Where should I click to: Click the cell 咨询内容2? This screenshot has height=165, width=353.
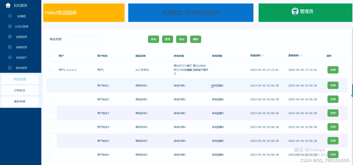[x=180, y=99]
